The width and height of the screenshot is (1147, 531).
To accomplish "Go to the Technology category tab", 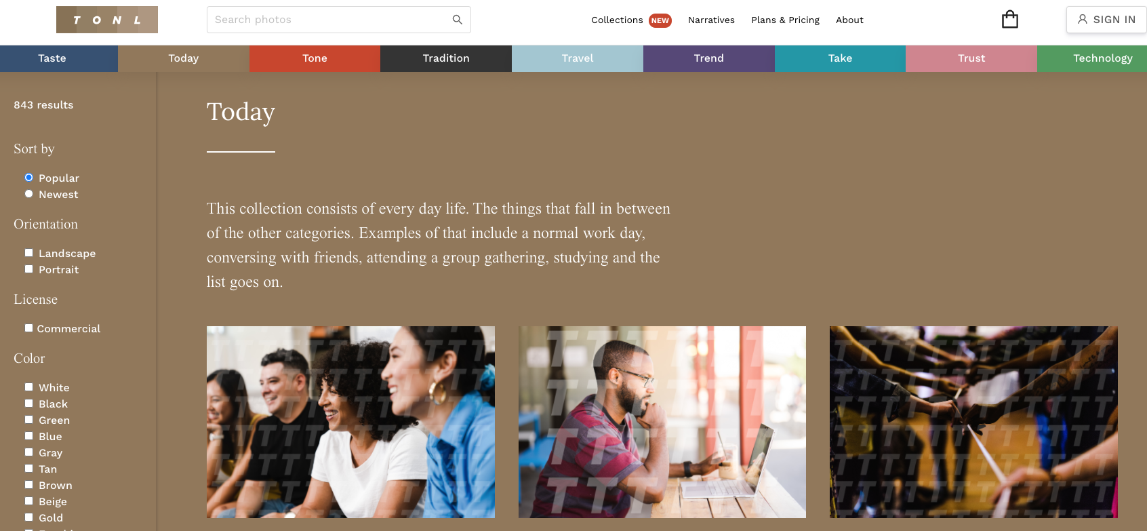I will (x=1092, y=58).
